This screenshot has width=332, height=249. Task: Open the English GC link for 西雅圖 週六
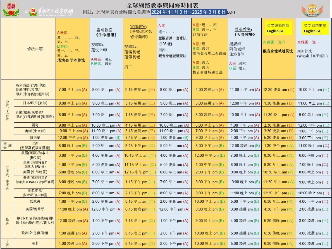[x=275, y=31]
